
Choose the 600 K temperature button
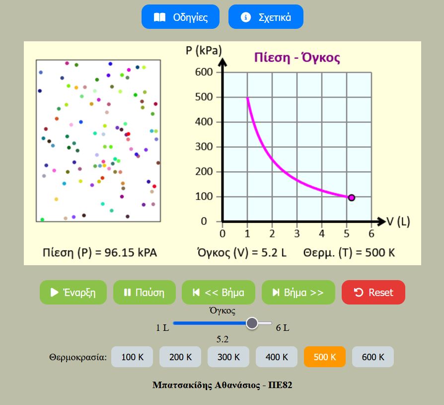pyautogui.click(x=373, y=357)
